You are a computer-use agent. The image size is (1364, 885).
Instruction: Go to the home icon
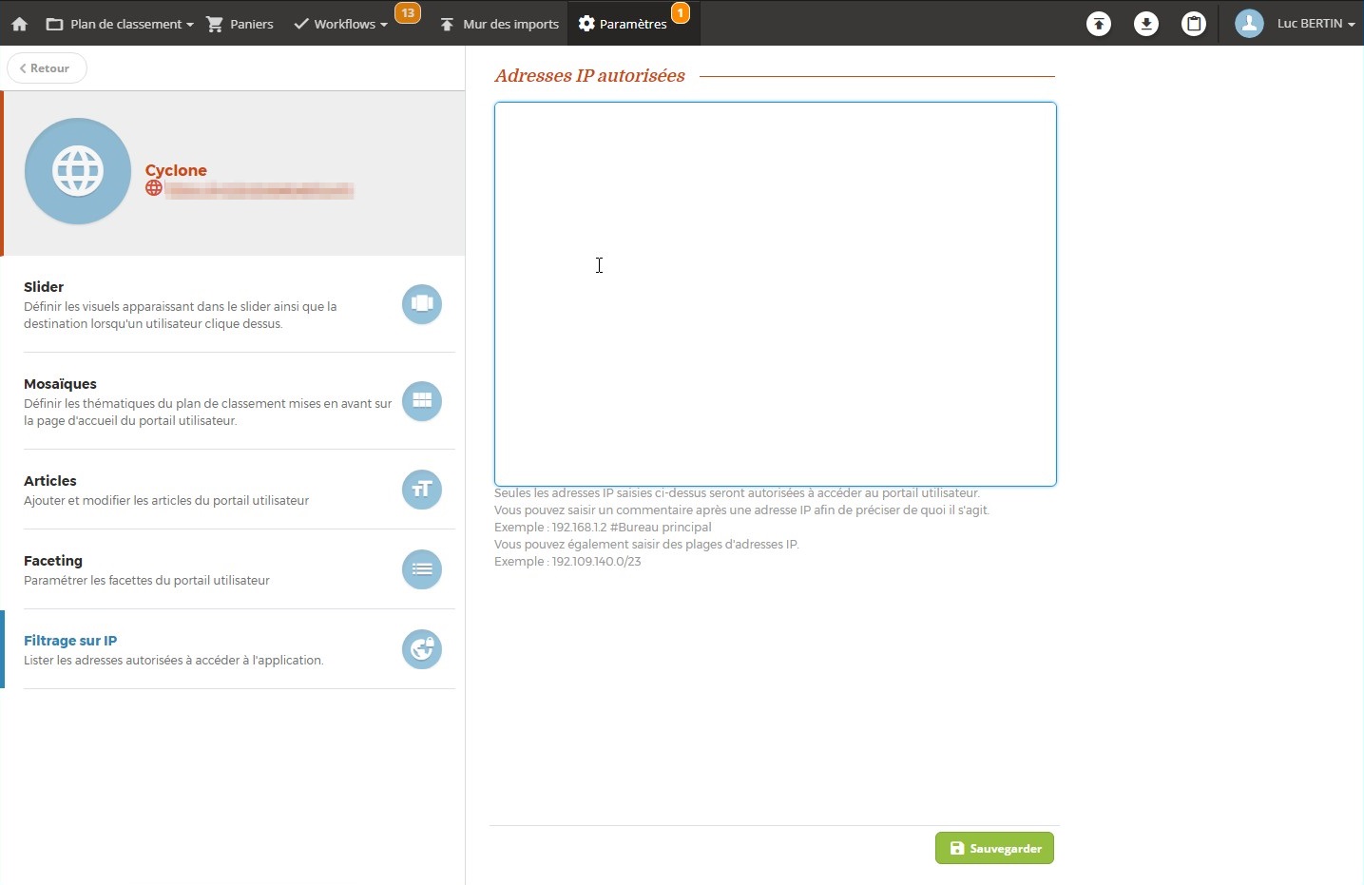19,24
